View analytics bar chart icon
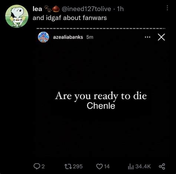Viewport: 176px width, 174px height. point(131,167)
